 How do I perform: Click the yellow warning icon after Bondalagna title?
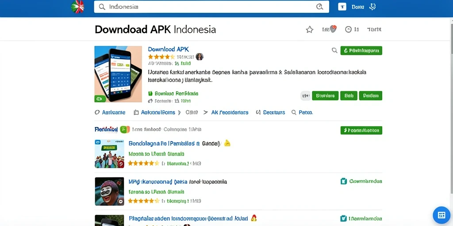[227, 143]
